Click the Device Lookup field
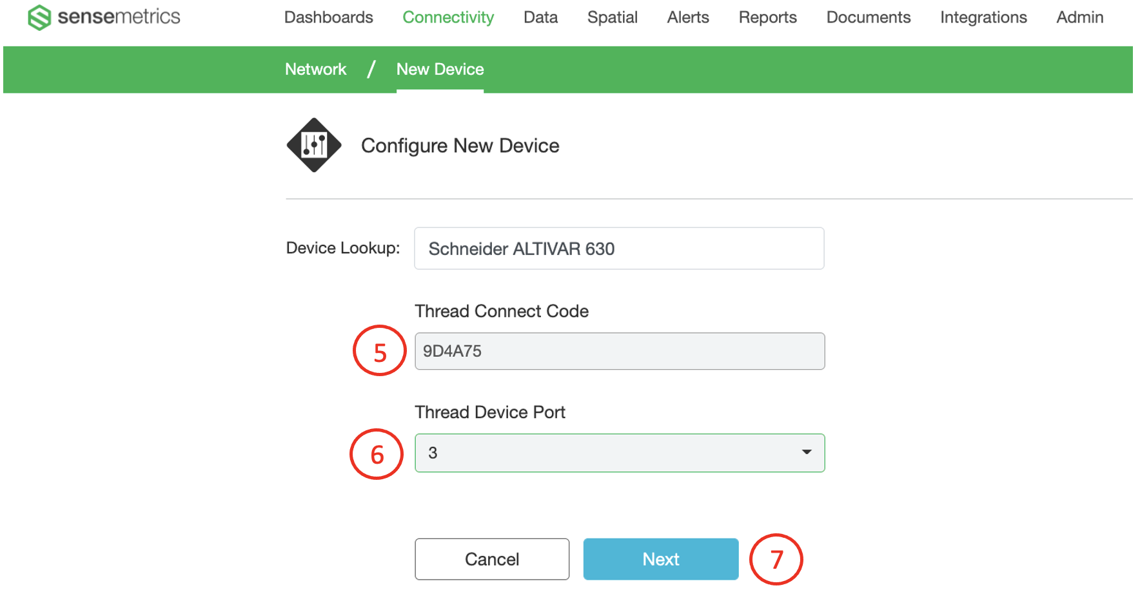Screen dimensions: 1140x599 [x=619, y=249]
